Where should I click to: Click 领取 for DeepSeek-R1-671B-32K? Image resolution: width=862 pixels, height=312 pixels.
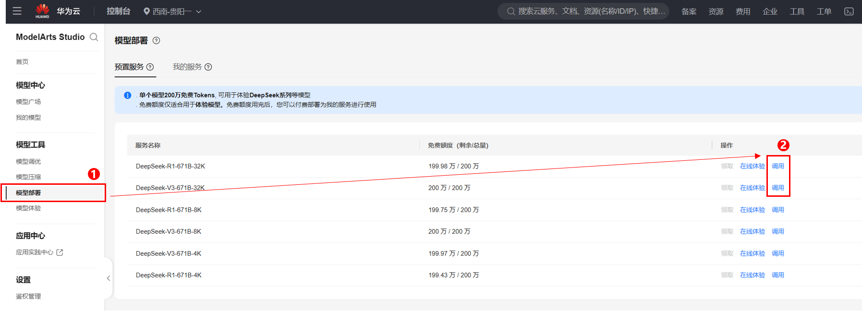pyautogui.click(x=727, y=166)
